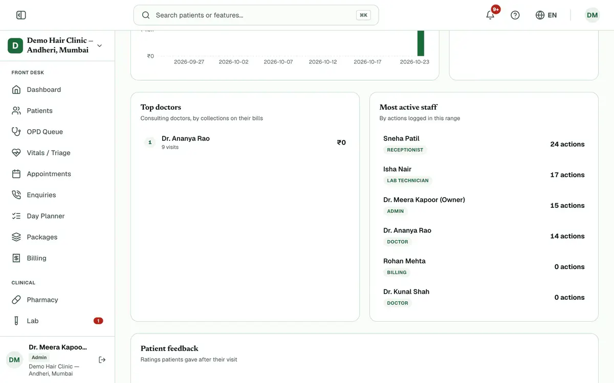This screenshot has width=614, height=383.
Task: Click the Pharmacy pill icon
Action: point(16,300)
